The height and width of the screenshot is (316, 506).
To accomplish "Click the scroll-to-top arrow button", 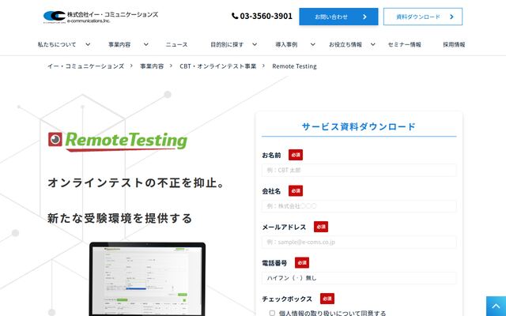I will (x=496, y=306).
